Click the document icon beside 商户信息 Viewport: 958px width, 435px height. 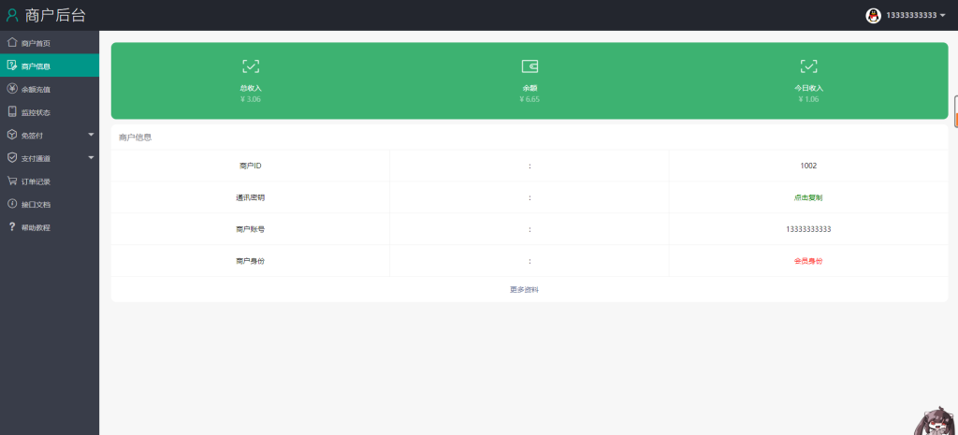(11, 65)
